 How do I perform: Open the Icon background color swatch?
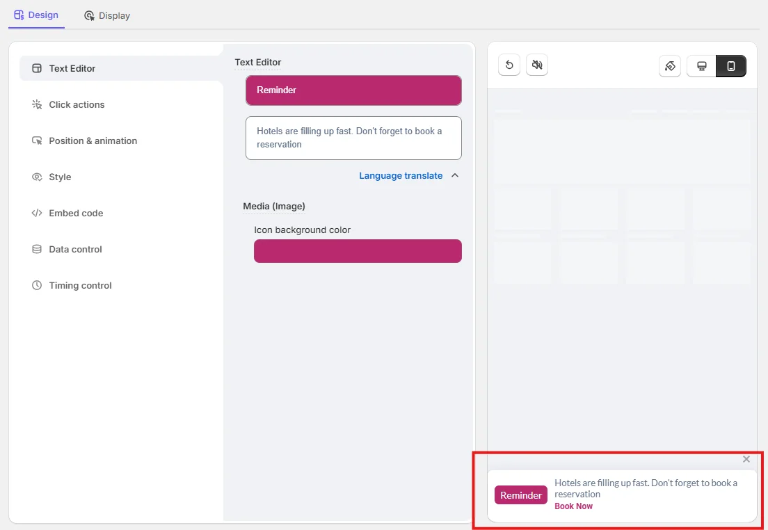[x=358, y=251]
